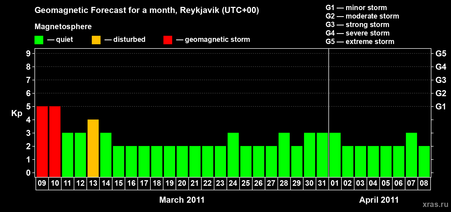Image resolution: width=451 pixels, height=212 pixels.
Task: Click the green quiet legend swatch
Action: click(39, 40)
